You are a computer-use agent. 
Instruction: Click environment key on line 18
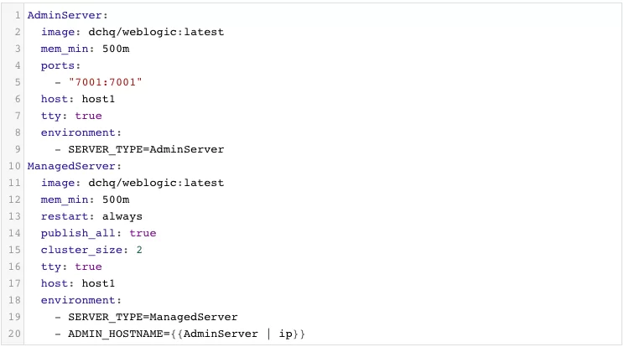point(78,301)
